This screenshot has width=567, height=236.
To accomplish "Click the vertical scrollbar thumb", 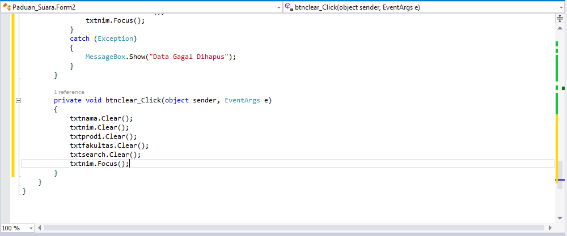I will coord(560,175).
